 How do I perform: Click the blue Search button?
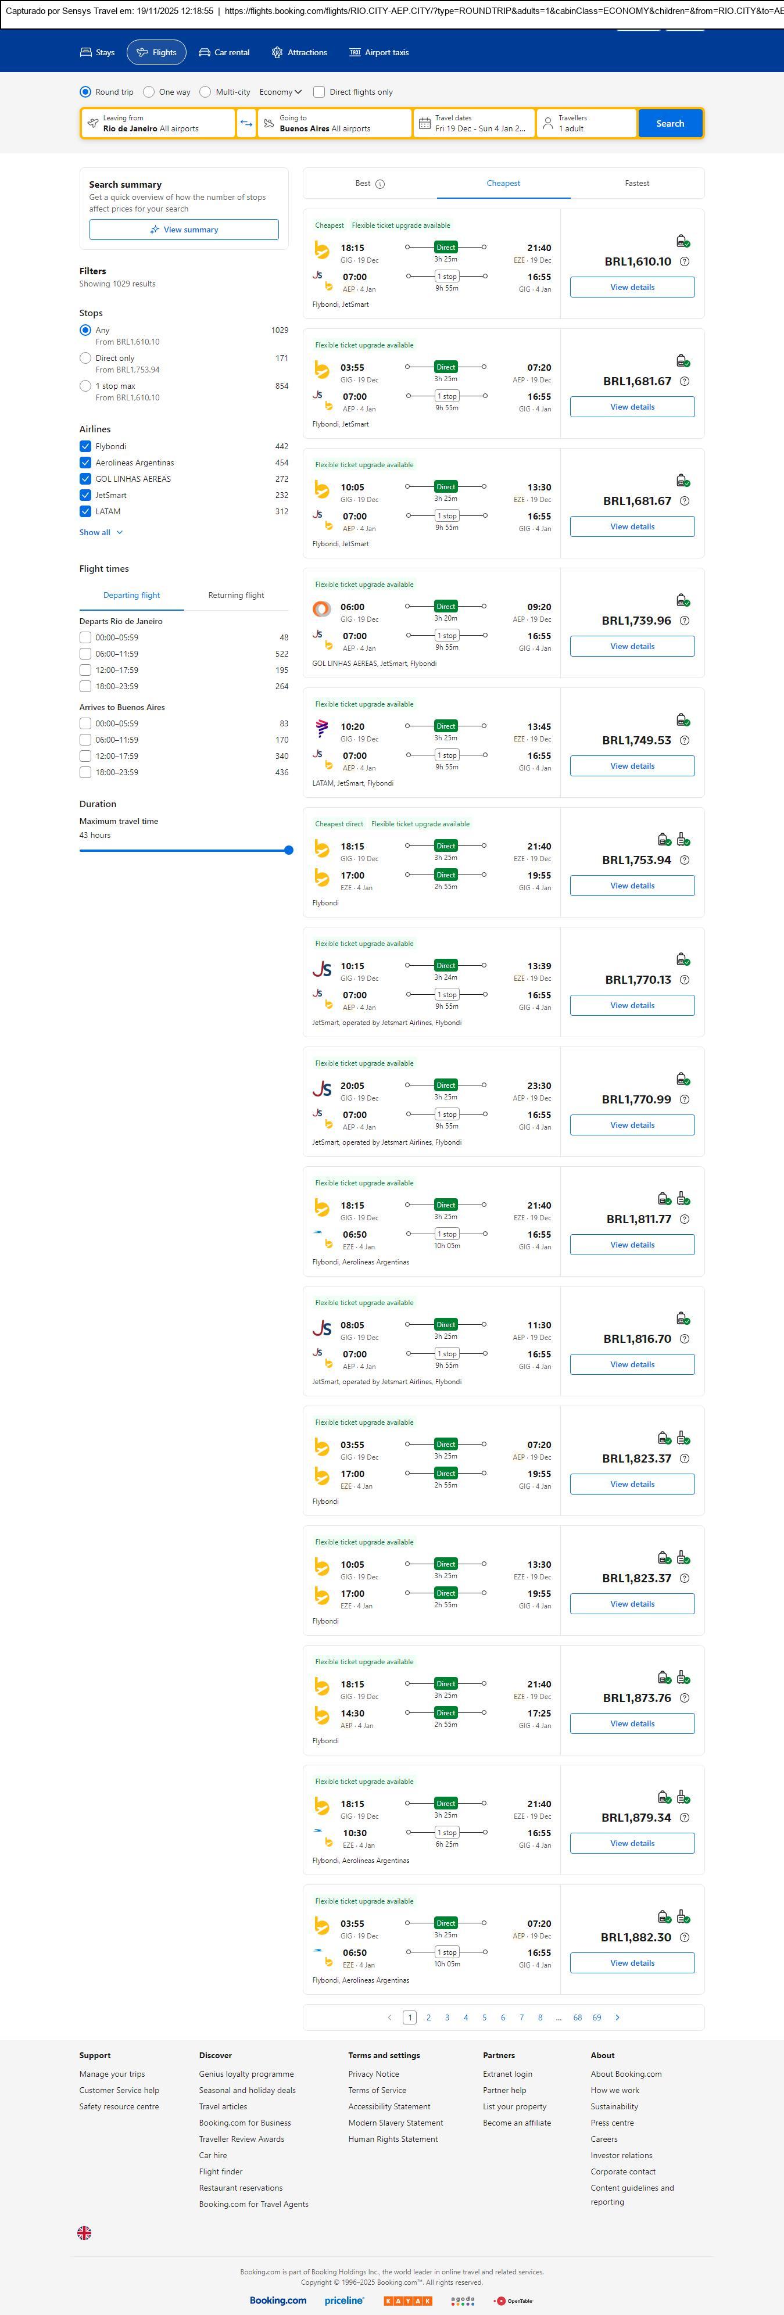coord(670,123)
